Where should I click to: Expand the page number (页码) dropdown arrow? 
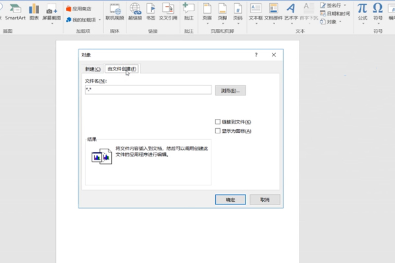pos(238,24)
